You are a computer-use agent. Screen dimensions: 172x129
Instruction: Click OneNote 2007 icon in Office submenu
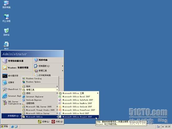click(60, 103)
